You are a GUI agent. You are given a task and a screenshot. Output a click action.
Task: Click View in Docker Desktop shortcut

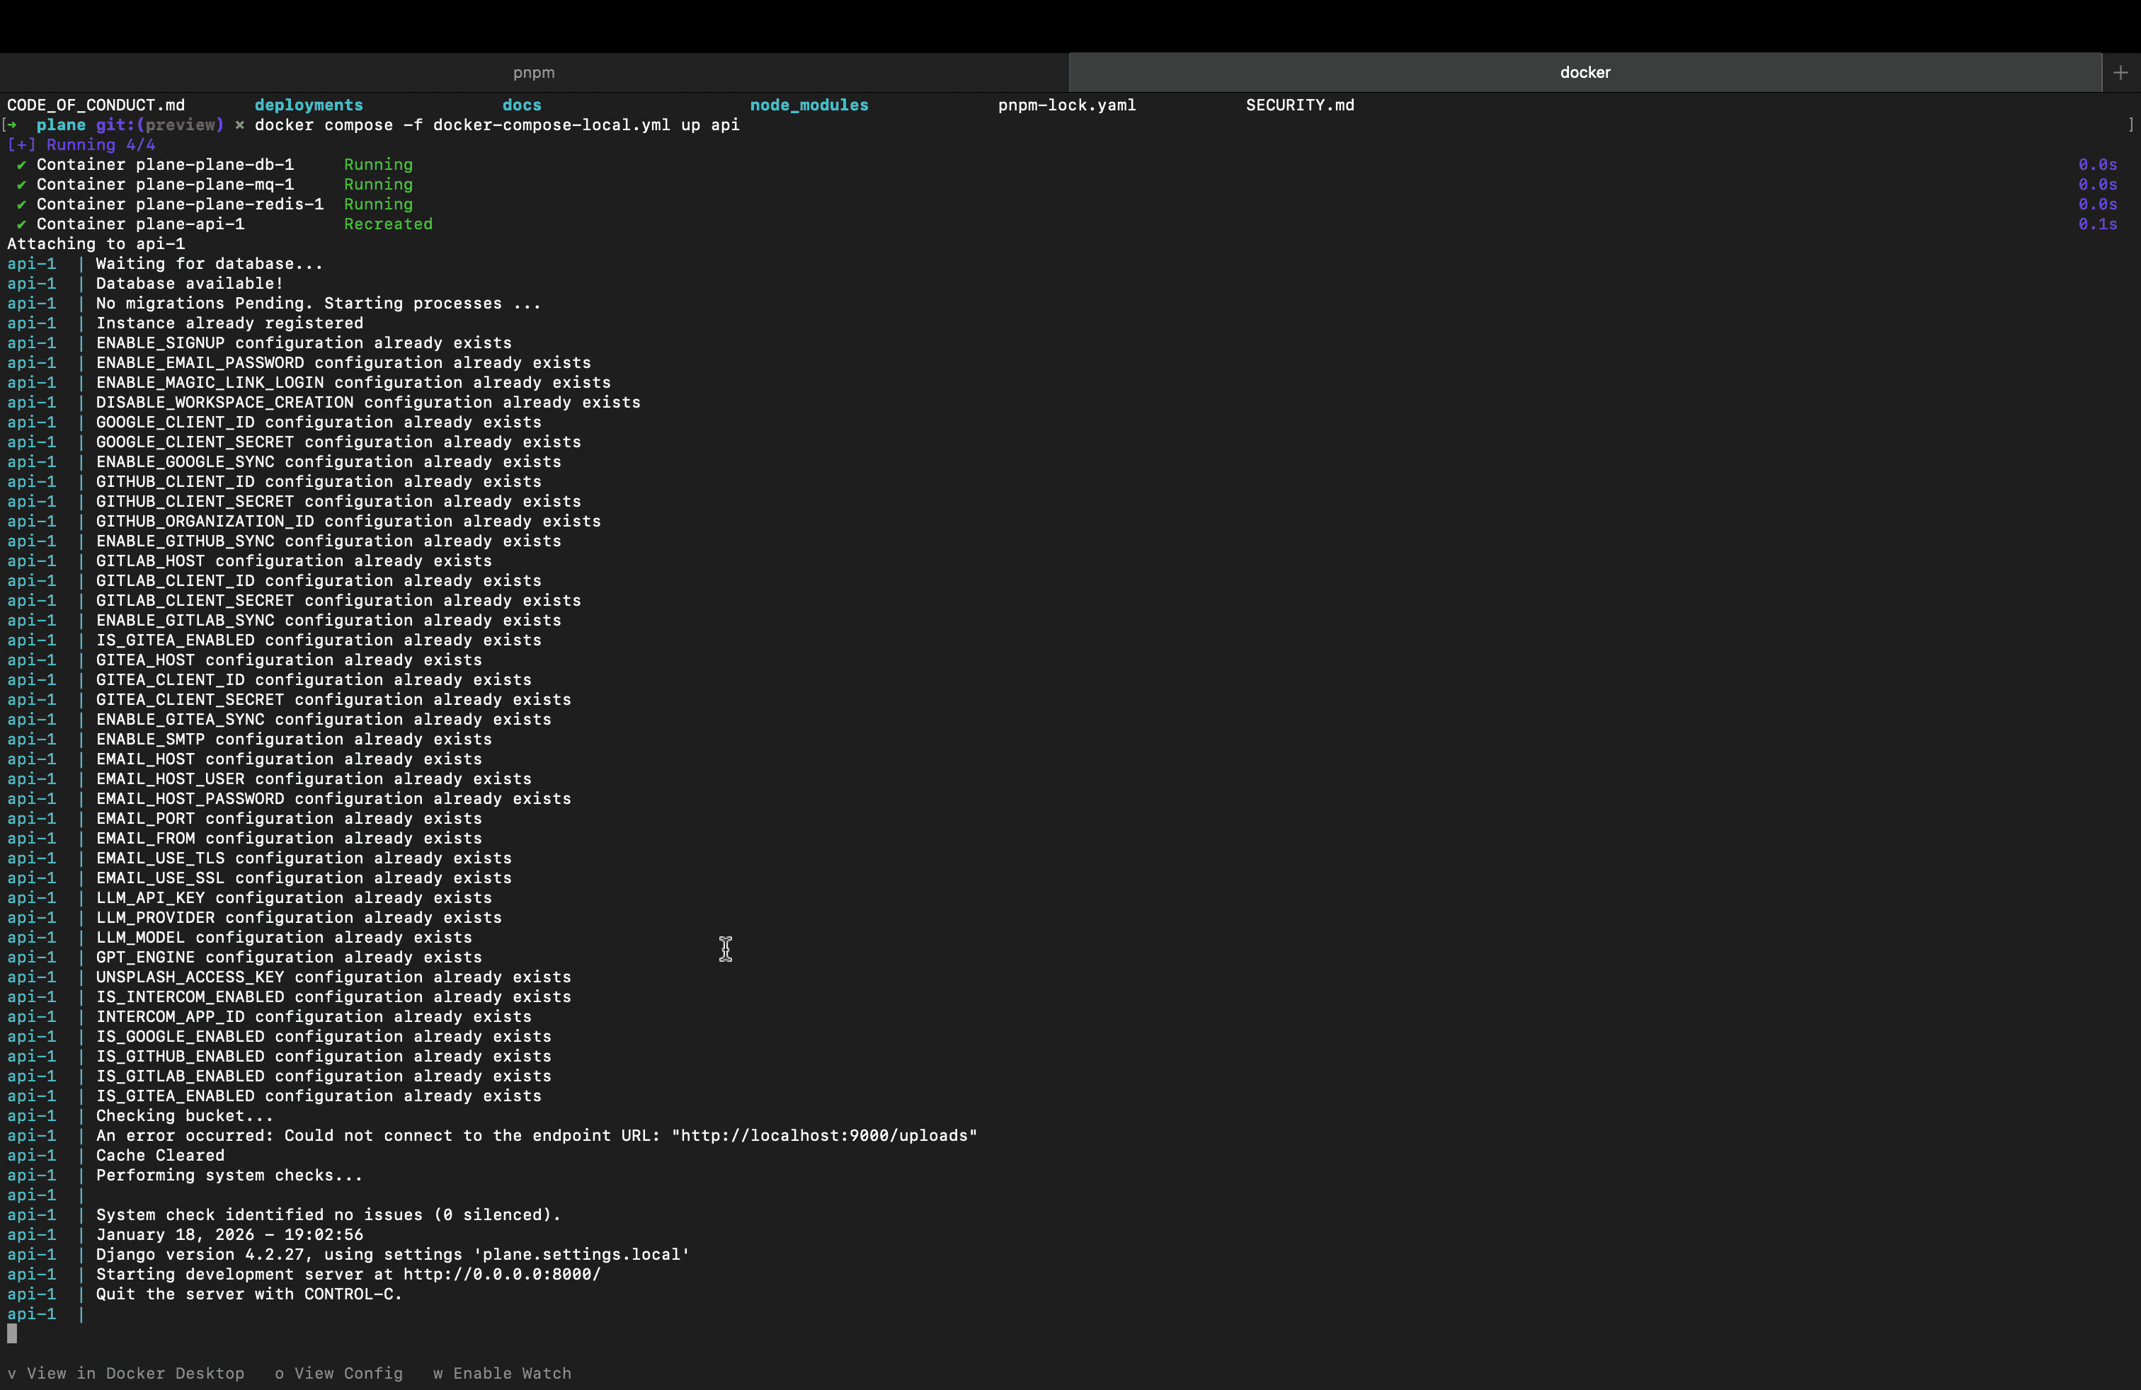[126, 1373]
